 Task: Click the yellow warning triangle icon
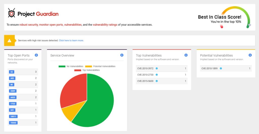[9, 41]
